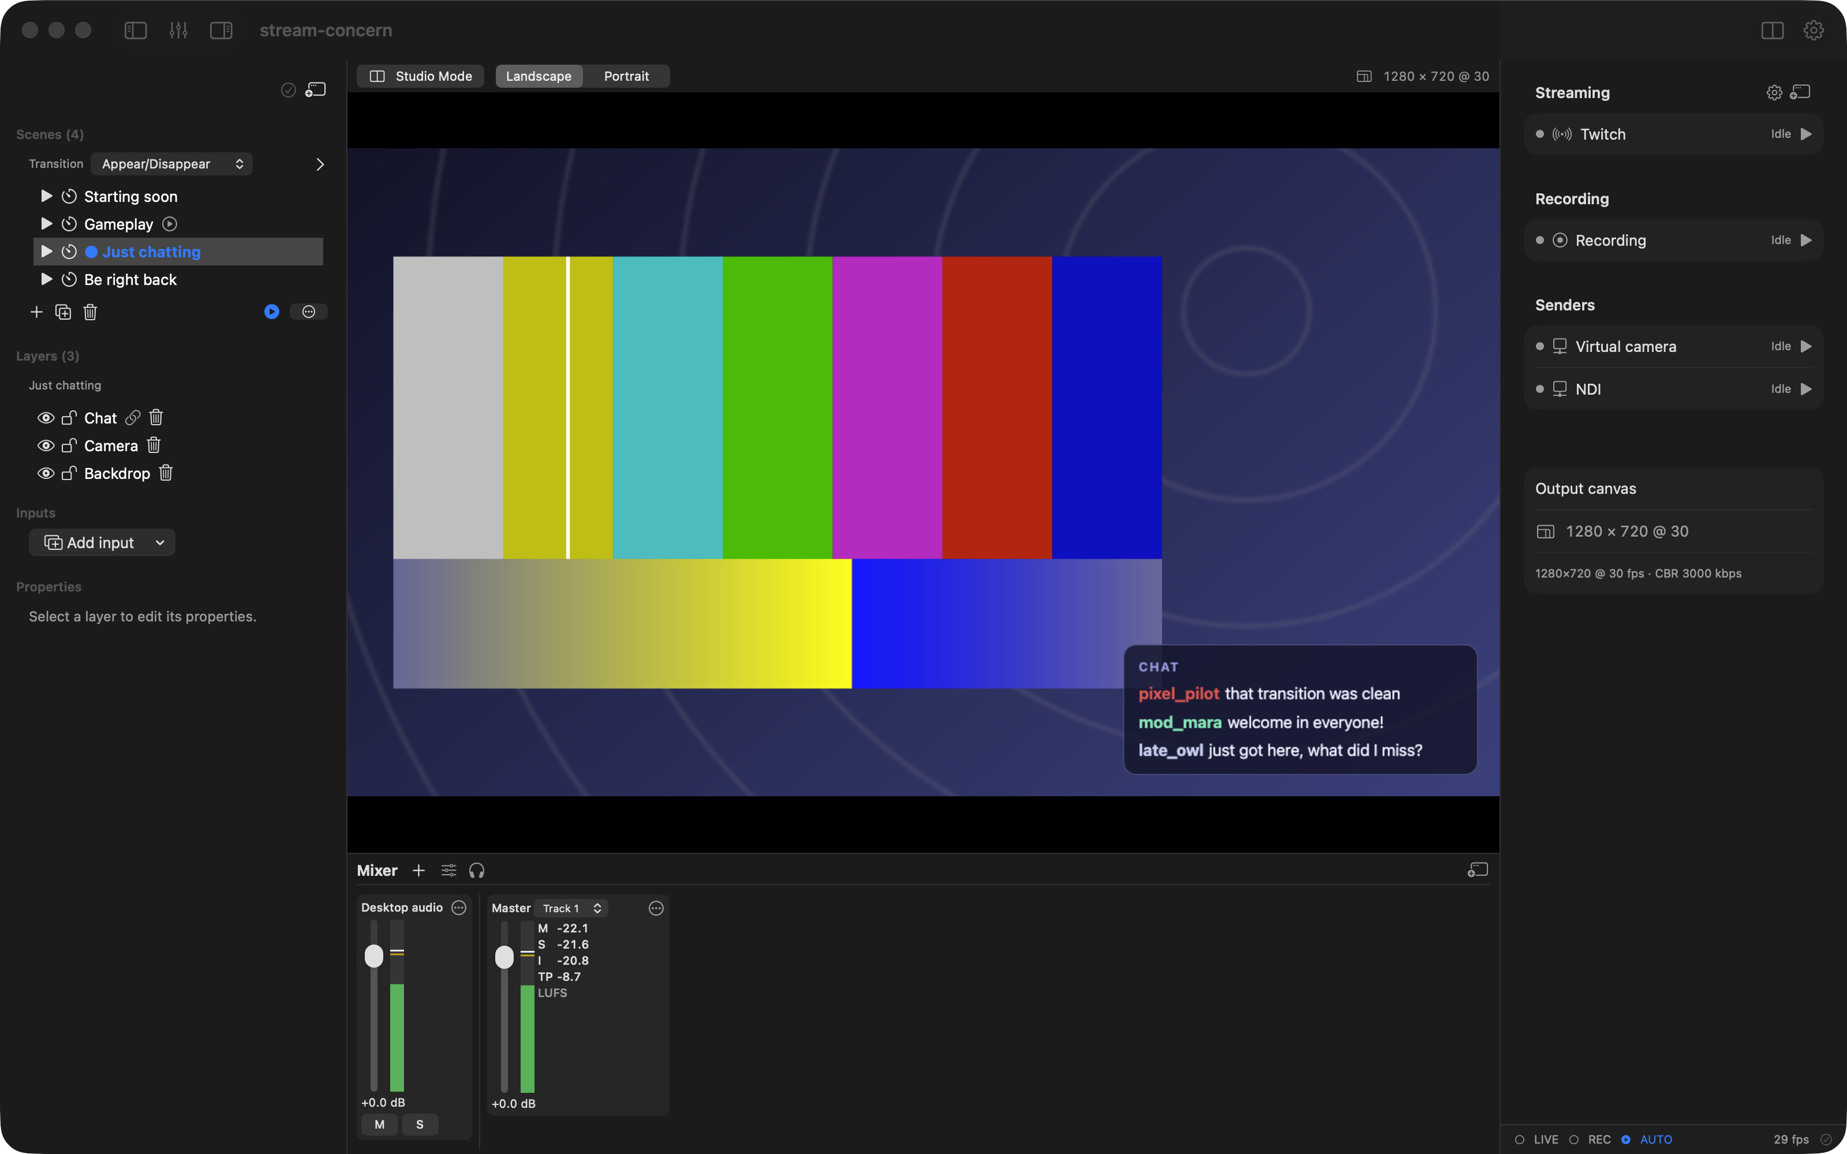Open Master Track 1 selector

click(x=571, y=908)
